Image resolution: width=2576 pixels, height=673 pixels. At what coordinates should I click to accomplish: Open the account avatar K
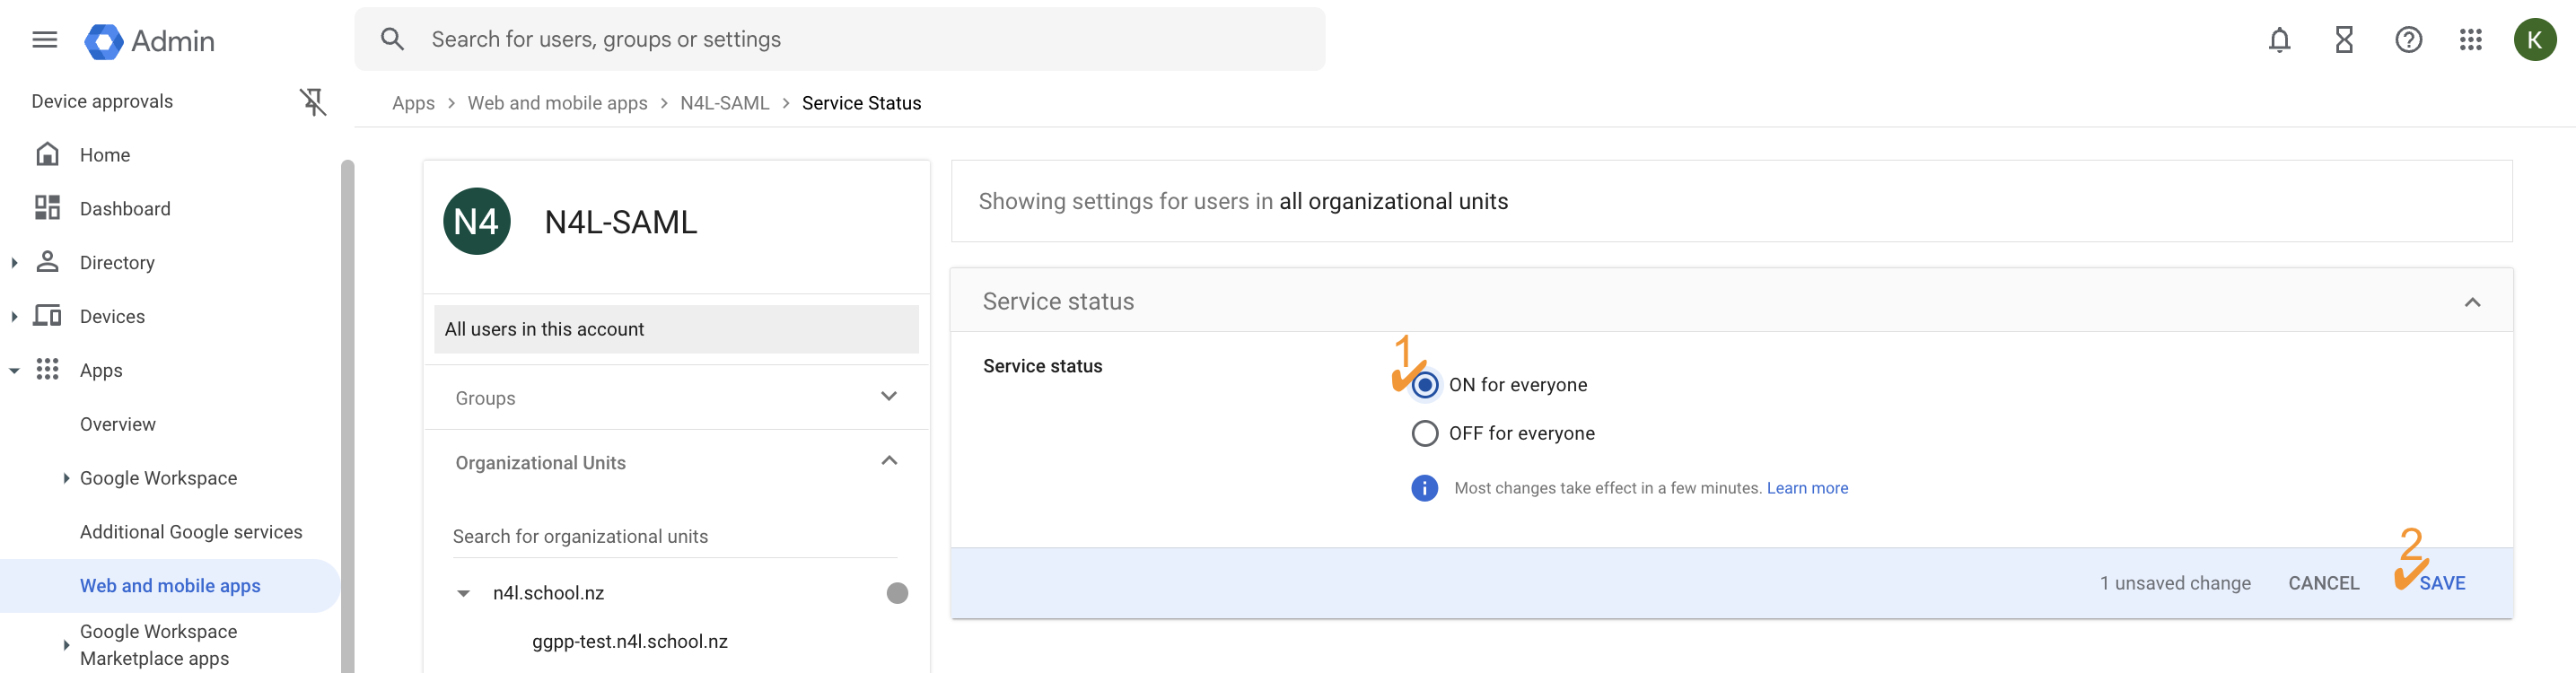2534,40
